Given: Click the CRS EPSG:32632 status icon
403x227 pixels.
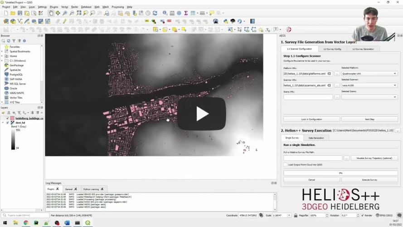Looking at the screenshot, I should click(384, 215).
